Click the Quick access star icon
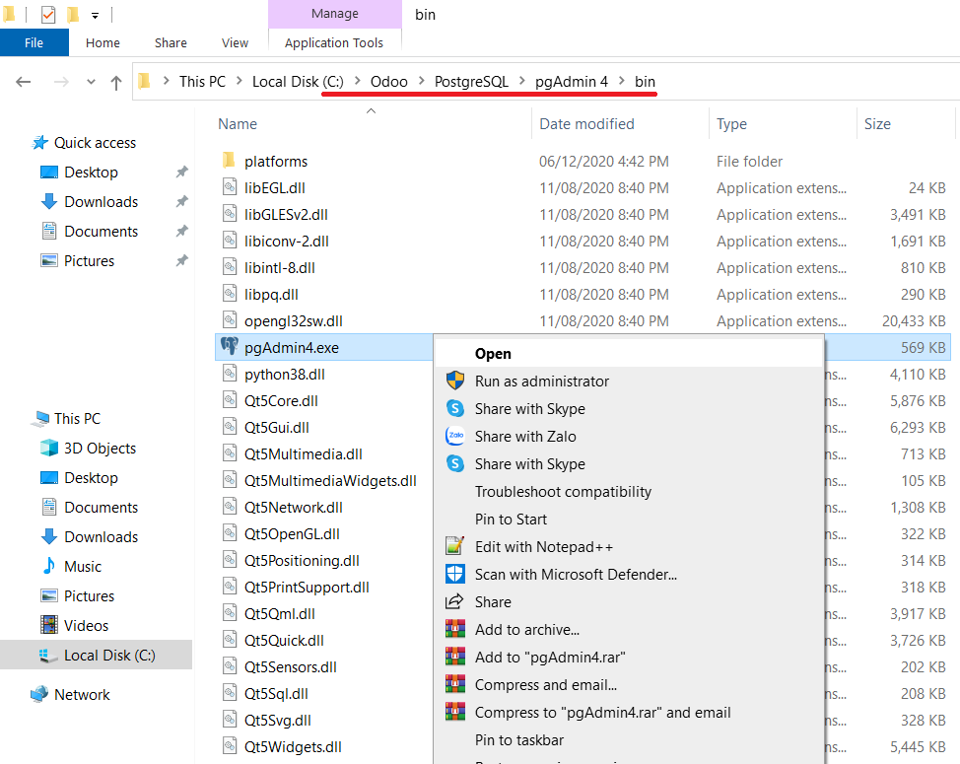960x764 pixels. pyautogui.click(x=39, y=143)
